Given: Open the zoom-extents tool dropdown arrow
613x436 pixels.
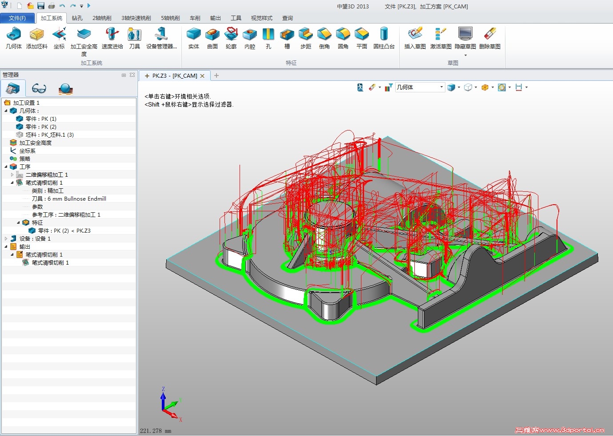Looking at the screenshot, I should point(510,87).
